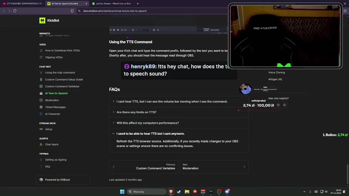Open Stream Deck Setup page

[49, 129]
